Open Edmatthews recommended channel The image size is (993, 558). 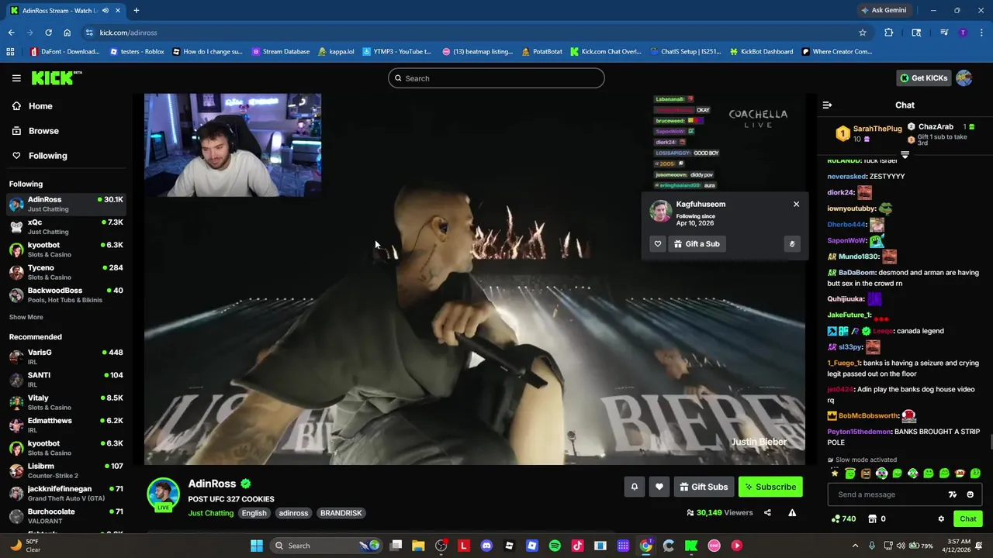pyautogui.click(x=65, y=425)
